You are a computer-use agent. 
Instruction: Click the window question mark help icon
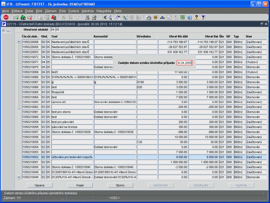pos(203,17)
